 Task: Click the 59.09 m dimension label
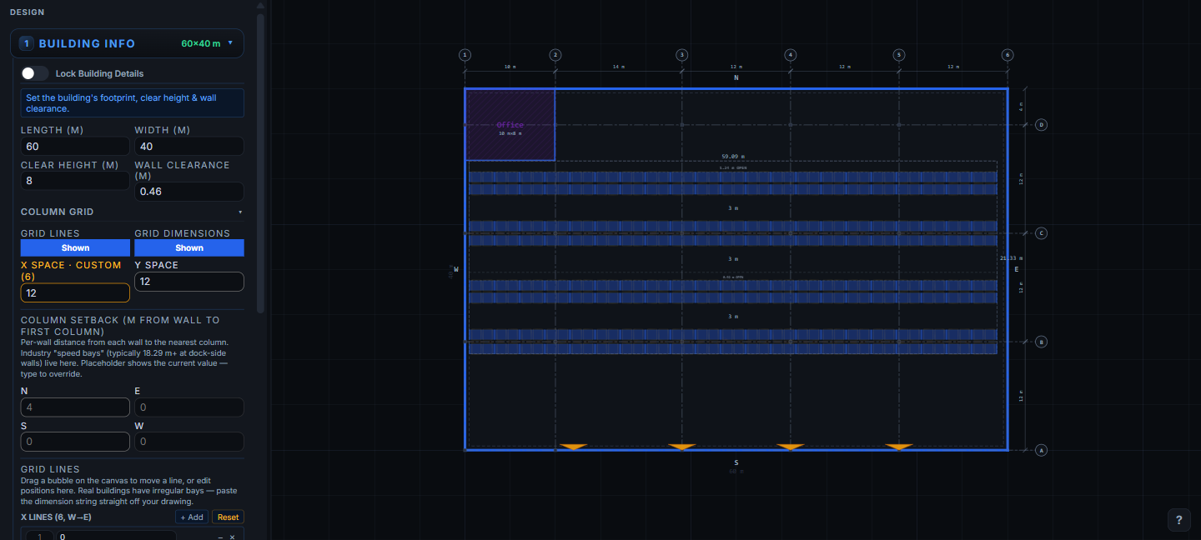click(x=733, y=156)
